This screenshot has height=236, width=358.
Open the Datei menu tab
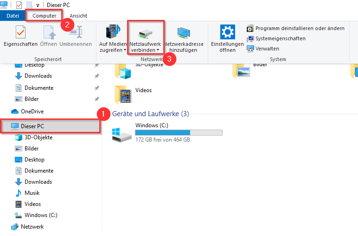(x=13, y=16)
